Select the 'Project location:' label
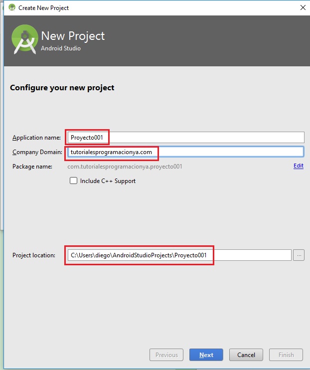 [x=34, y=255]
